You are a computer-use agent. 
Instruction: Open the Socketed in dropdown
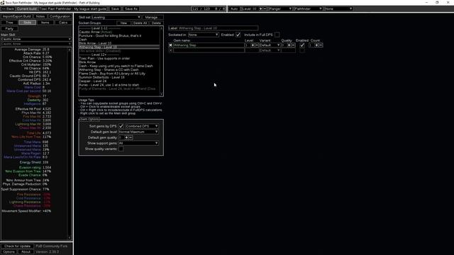click(204, 35)
